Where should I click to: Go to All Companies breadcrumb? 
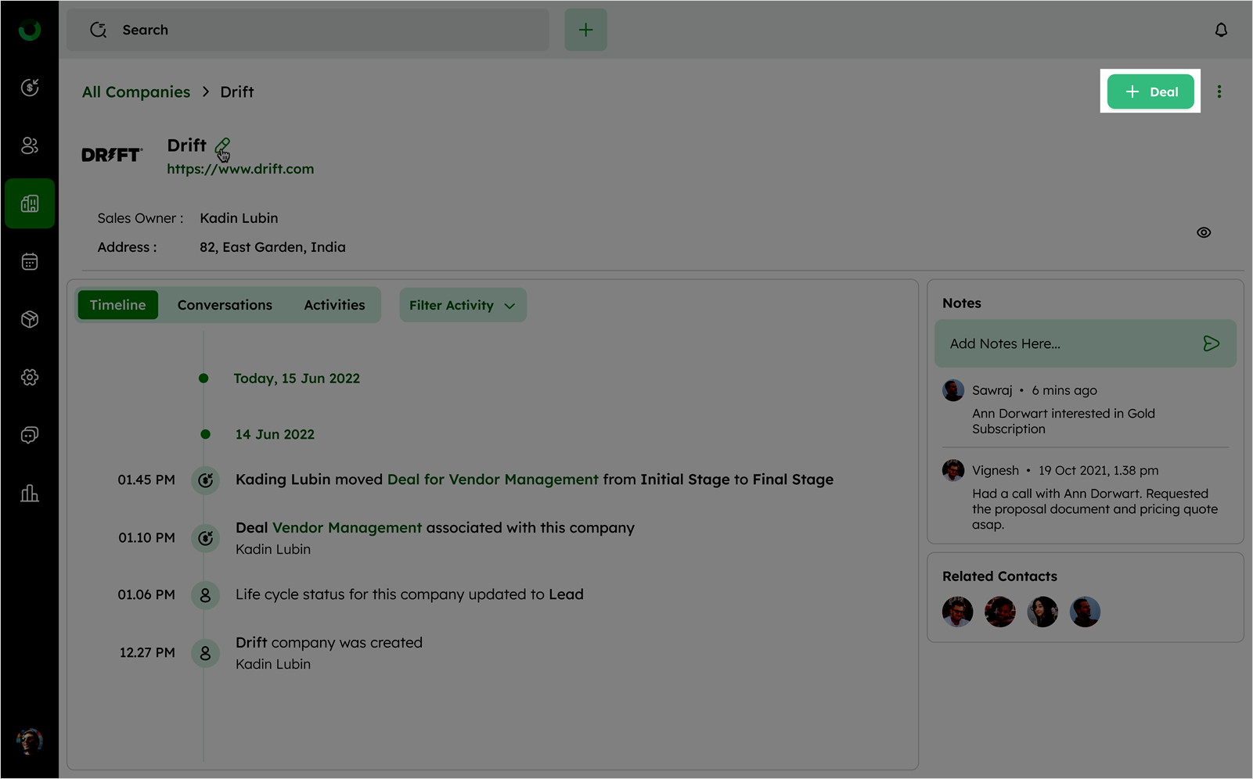136,92
